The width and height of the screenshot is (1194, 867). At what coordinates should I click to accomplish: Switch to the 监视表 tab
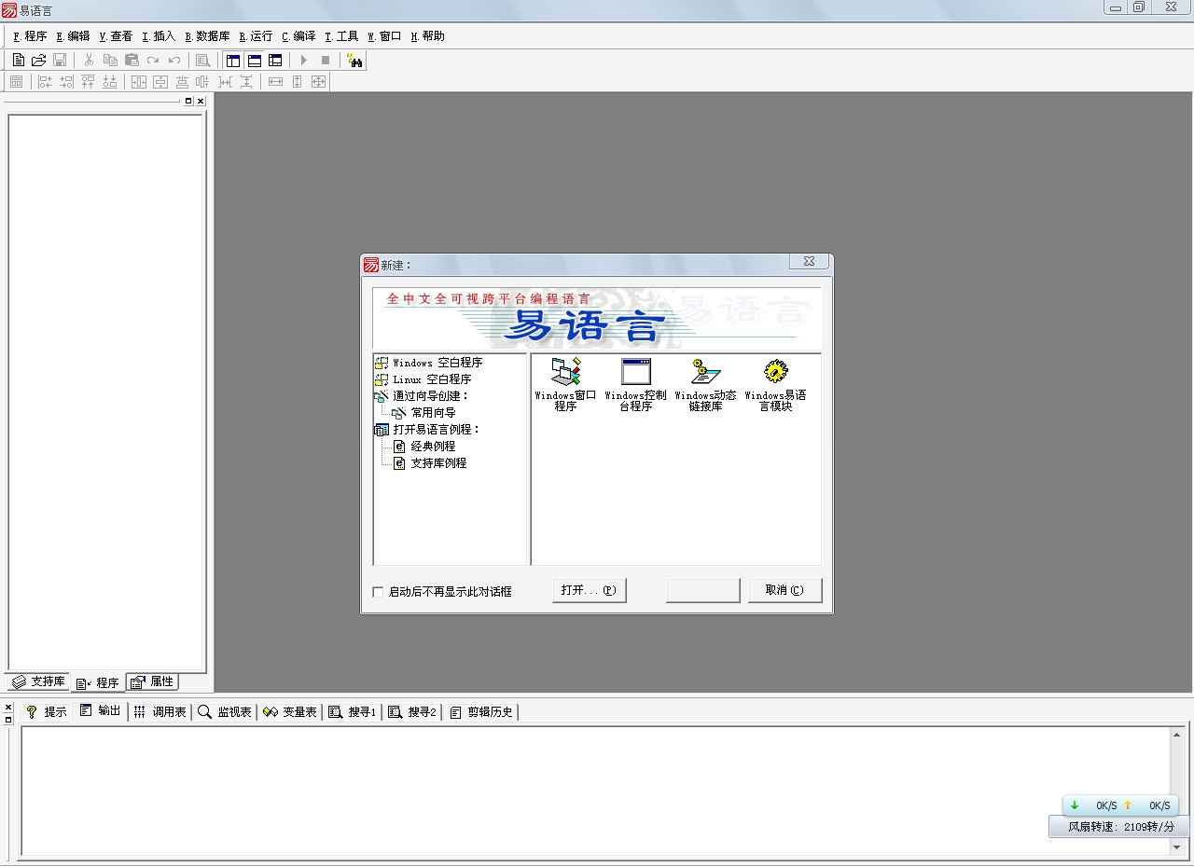(226, 711)
